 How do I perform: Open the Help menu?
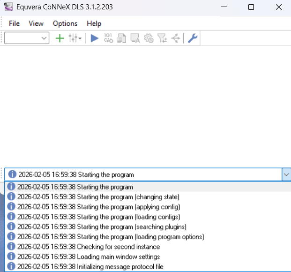(x=94, y=23)
